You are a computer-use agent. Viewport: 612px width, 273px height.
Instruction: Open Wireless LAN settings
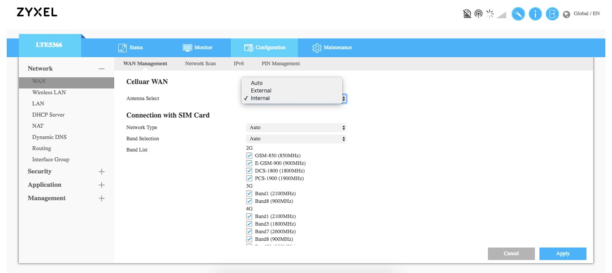tap(49, 92)
